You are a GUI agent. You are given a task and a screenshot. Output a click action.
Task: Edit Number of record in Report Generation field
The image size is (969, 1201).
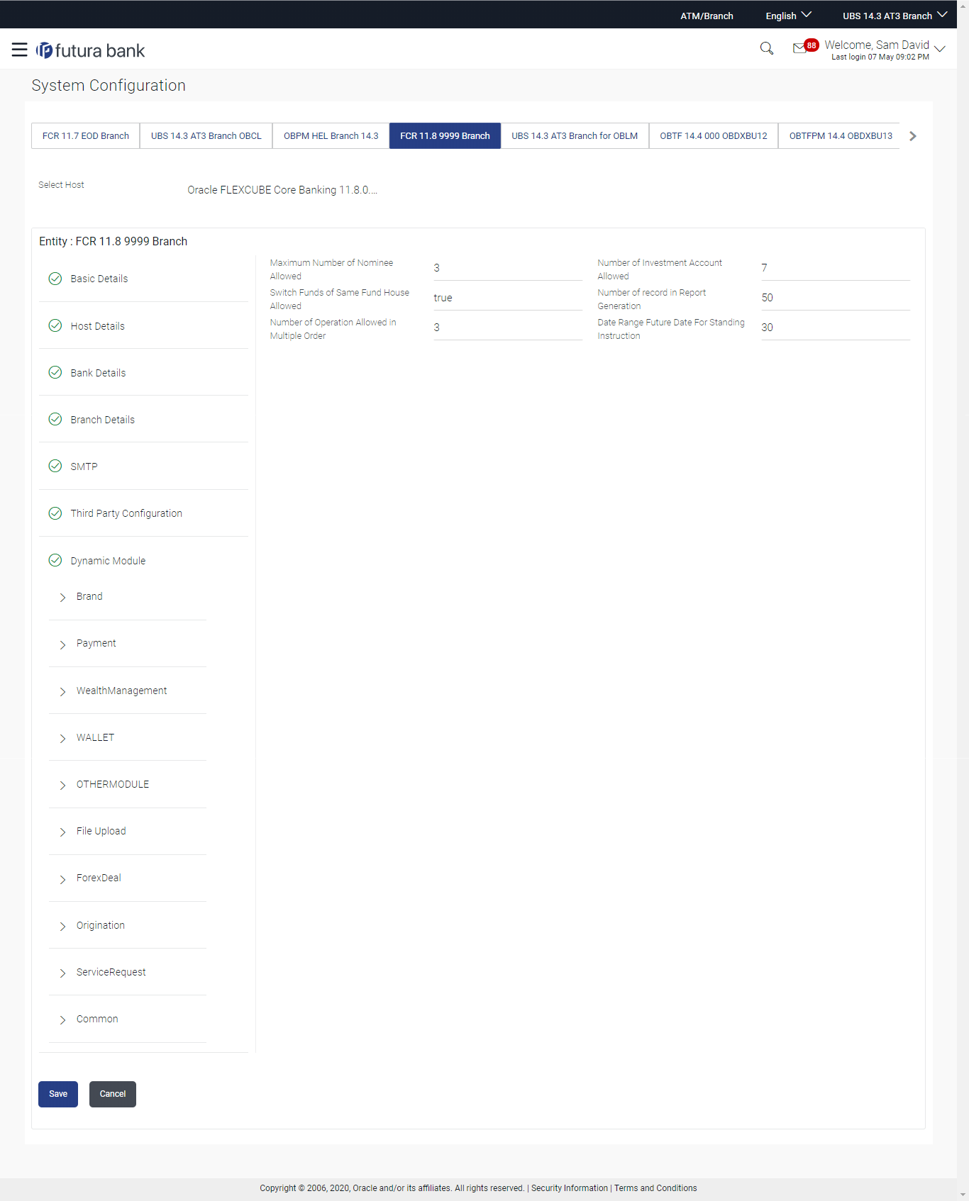(x=836, y=298)
